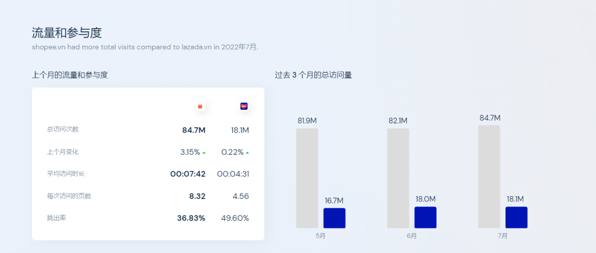Click the Shopee logo icon in table header
This screenshot has height=253, width=596.
[200, 106]
